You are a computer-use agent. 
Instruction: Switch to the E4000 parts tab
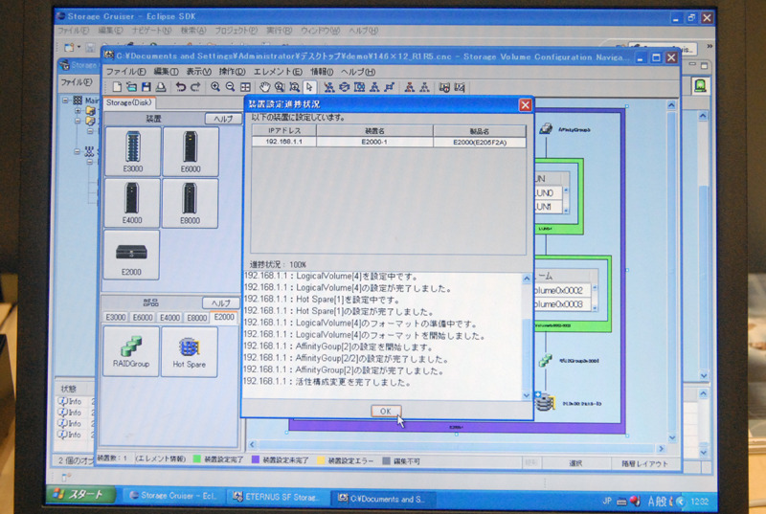(170, 317)
